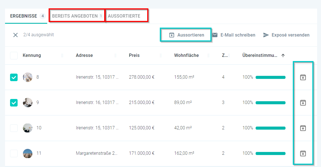Click archive icon in row 9
321x167 pixels.
tap(303, 103)
